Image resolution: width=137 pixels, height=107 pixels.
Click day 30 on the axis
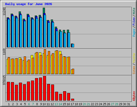pyautogui.click(x=124, y=104)
